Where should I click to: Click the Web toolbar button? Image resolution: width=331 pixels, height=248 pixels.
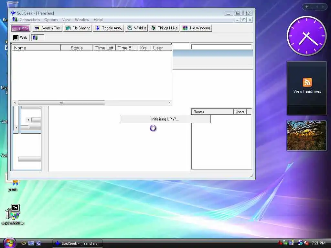(20, 37)
